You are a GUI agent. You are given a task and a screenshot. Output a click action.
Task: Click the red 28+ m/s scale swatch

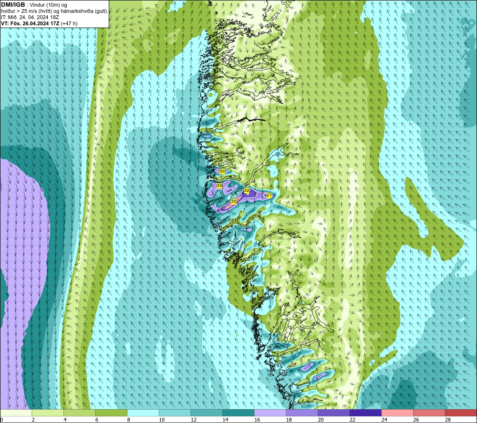click(461, 413)
